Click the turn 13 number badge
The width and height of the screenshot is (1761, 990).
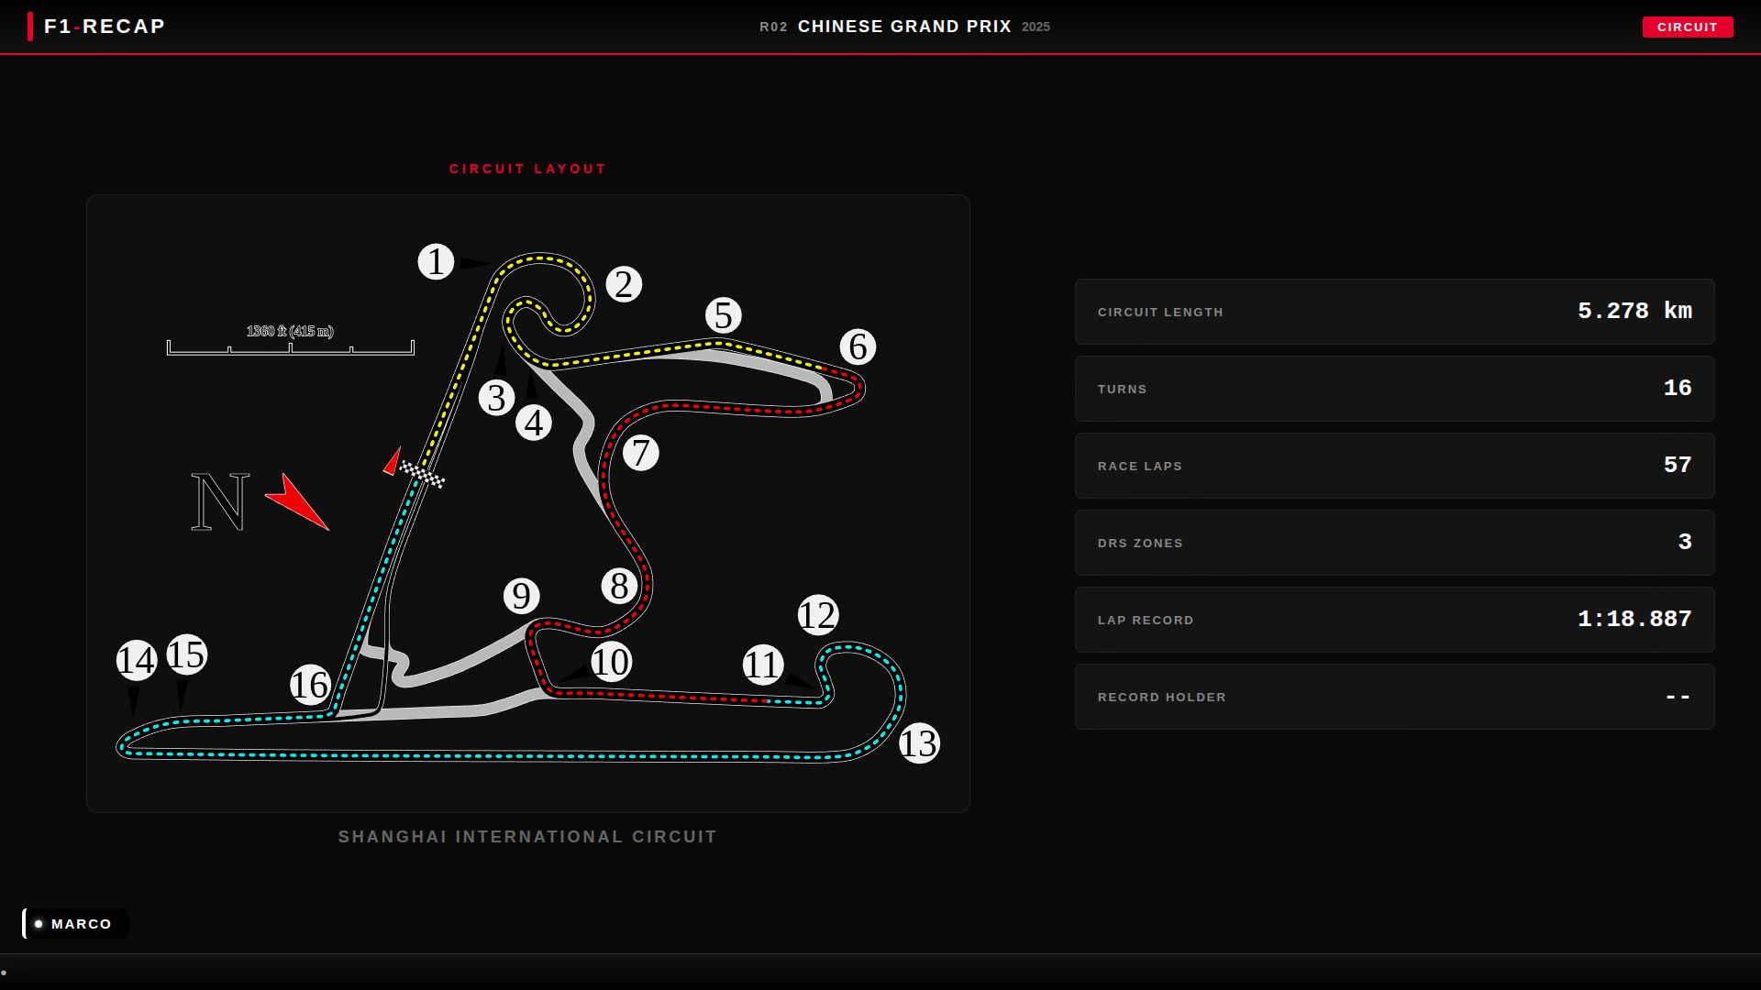pyautogui.click(x=919, y=743)
